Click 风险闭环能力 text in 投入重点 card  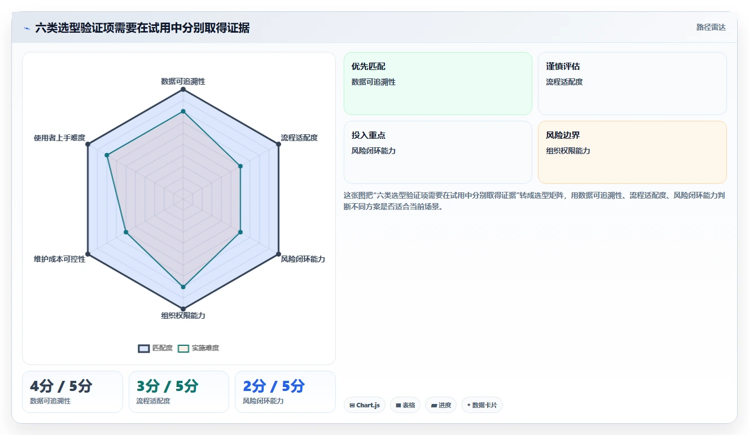pos(374,151)
